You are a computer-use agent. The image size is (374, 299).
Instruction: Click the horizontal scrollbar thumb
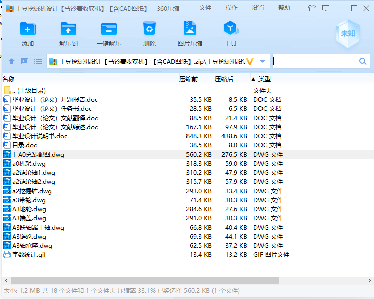point(144,280)
